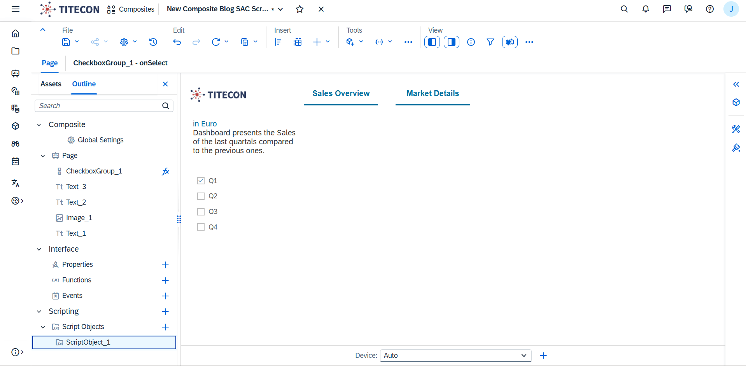Collapse the Scripting section chevron
This screenshot has width=746, height=366.
click(39, 312)
